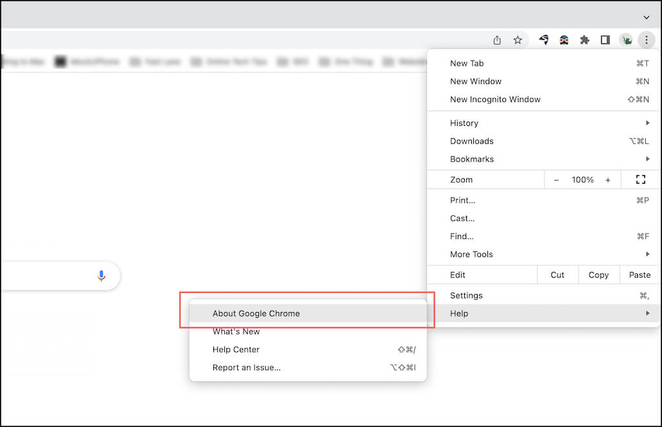
Task: Select New Tab from the menu
Action: [543, 63]
